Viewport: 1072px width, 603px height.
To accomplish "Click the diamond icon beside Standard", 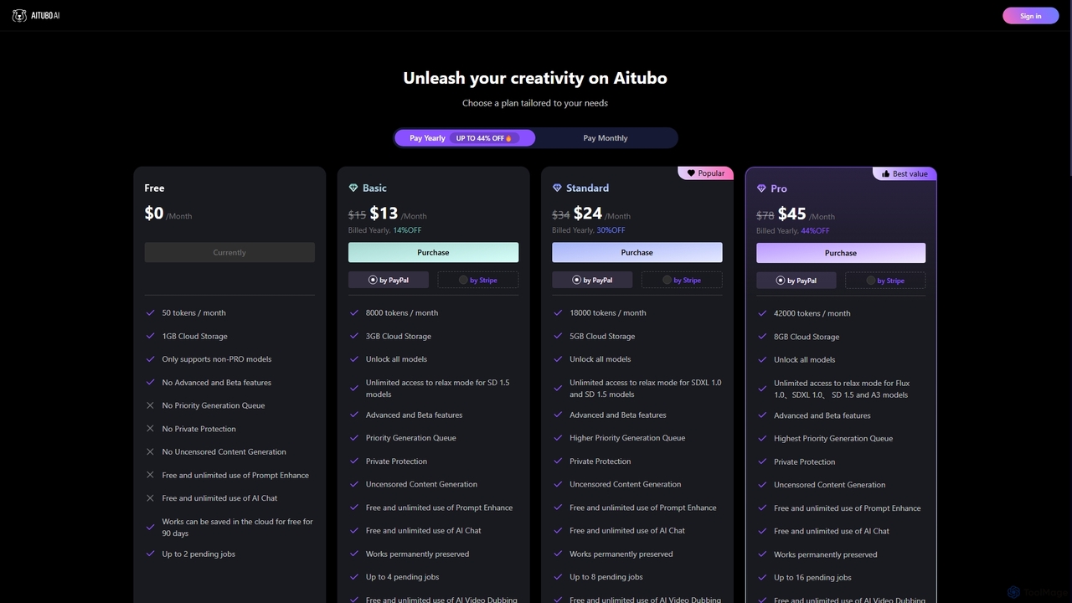I will [557, 188].
